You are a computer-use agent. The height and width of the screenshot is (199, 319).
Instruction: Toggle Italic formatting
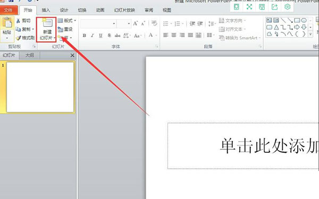pyautogui.click(x=93, y=36)
